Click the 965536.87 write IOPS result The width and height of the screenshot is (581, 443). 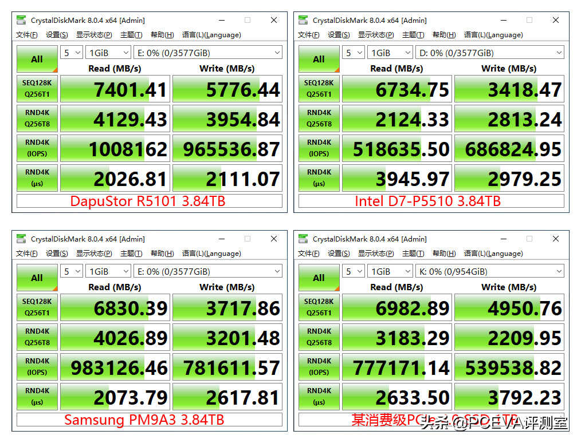[x=227, y=148]
